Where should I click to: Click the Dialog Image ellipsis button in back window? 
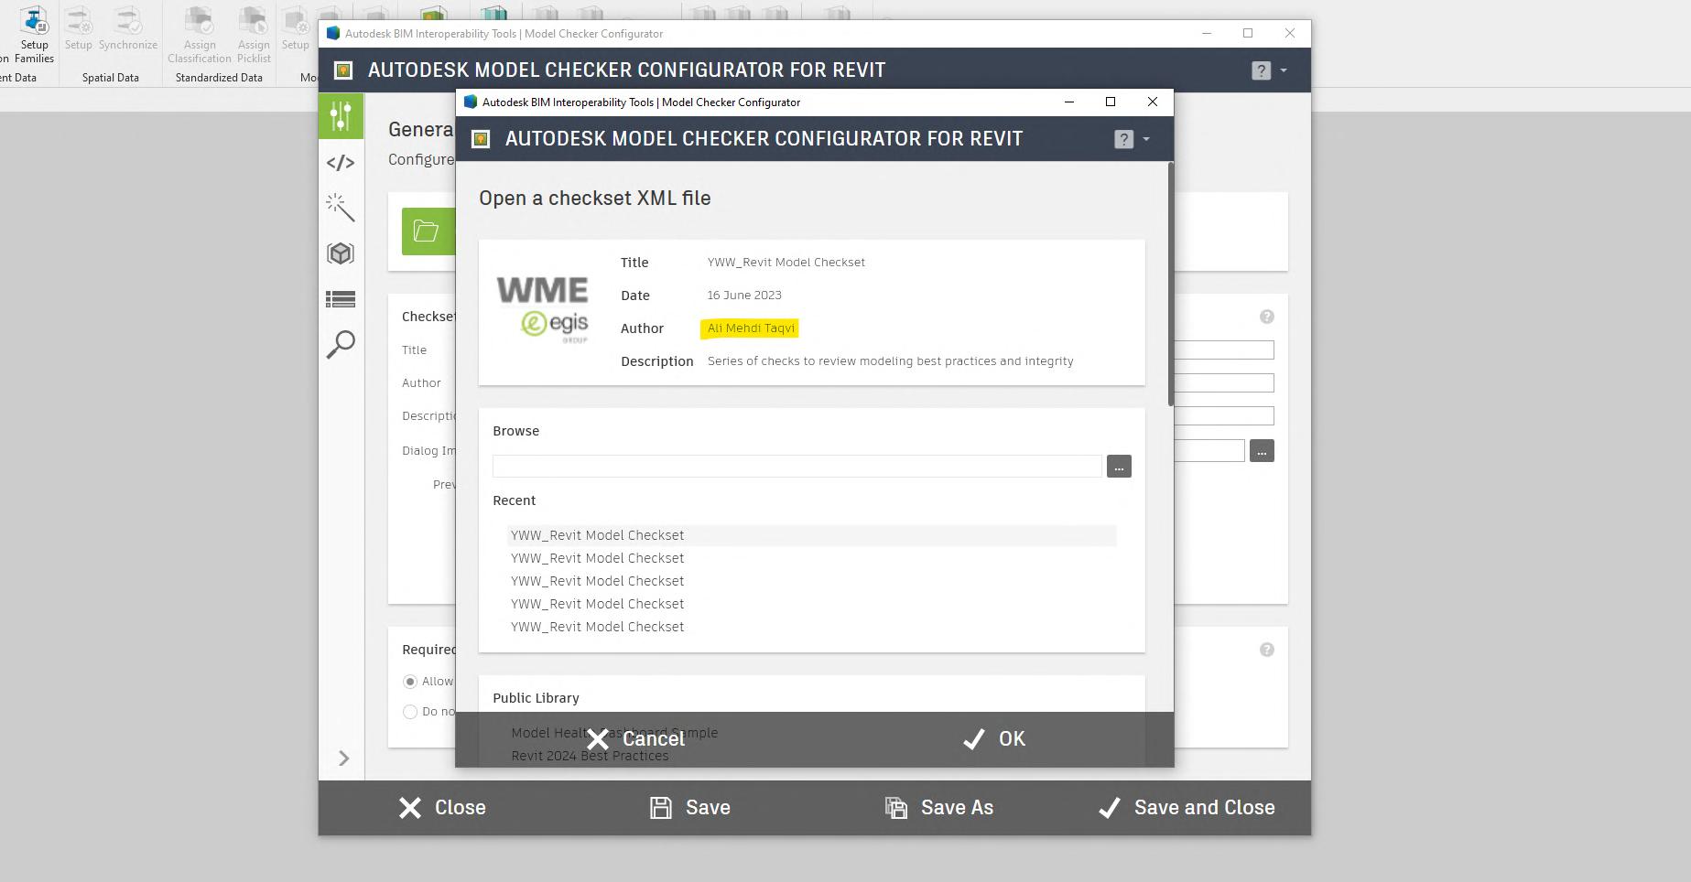point(1262,451)
